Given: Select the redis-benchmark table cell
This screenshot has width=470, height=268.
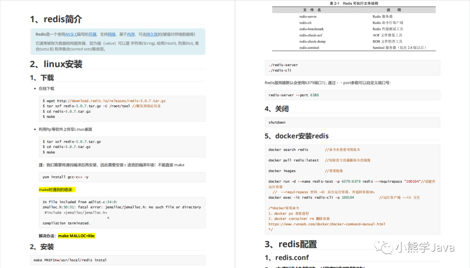Looking at the screenshot, I should coord(312,29).
